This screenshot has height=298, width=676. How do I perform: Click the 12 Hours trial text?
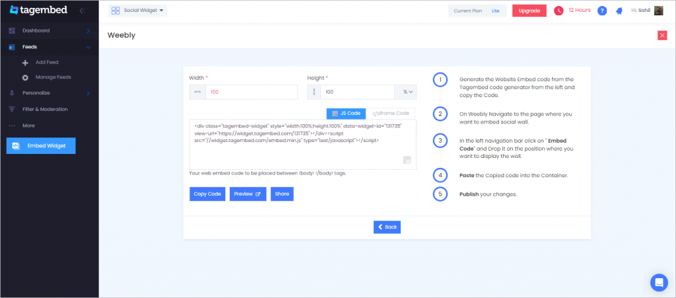[x=580, y=11]
